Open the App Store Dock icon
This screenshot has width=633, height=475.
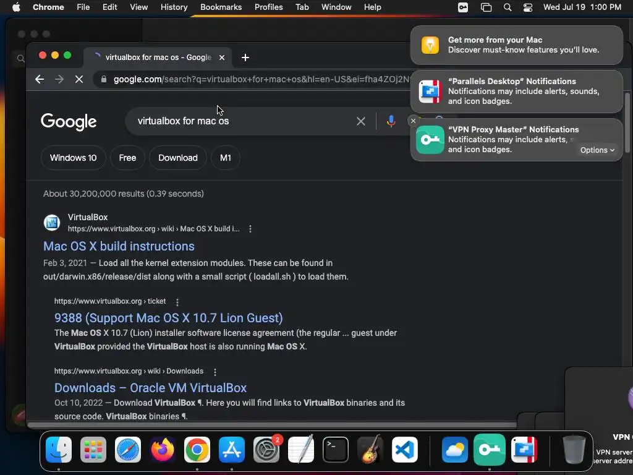tap(232, 449)
